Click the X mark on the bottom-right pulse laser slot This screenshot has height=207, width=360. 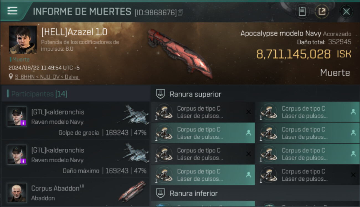click(353, 175)
